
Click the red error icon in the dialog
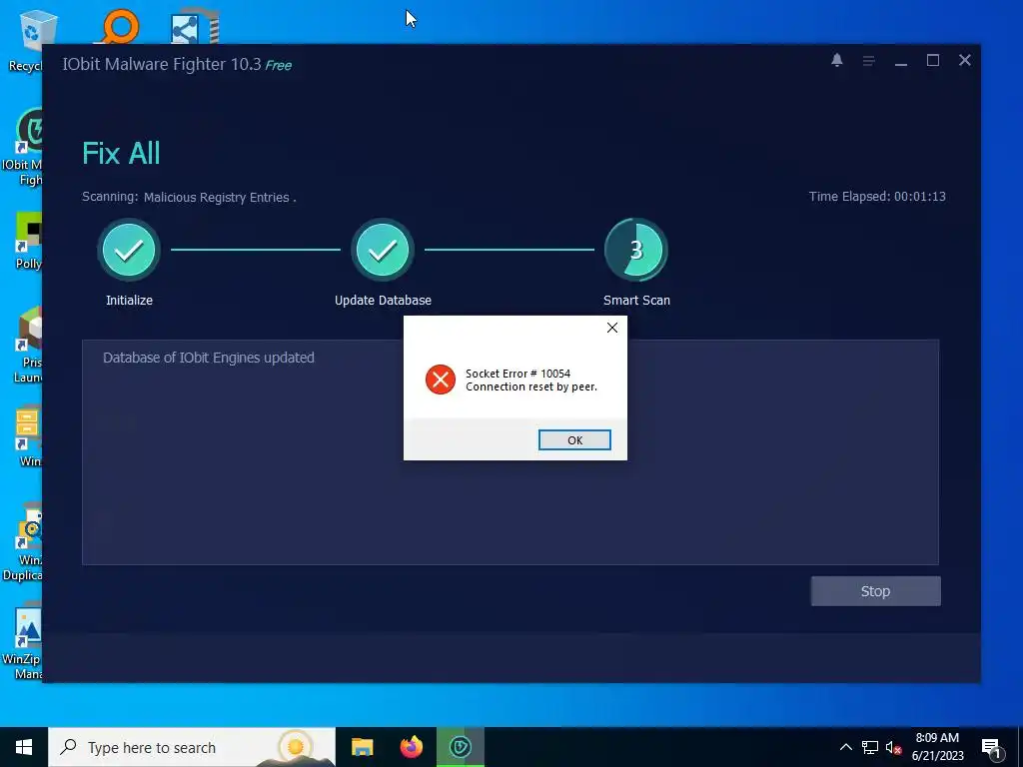pos(441,380)
